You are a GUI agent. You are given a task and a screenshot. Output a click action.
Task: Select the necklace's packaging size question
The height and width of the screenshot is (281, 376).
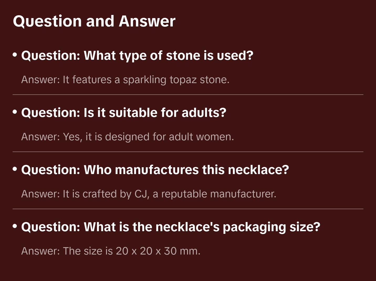(171, 227)
